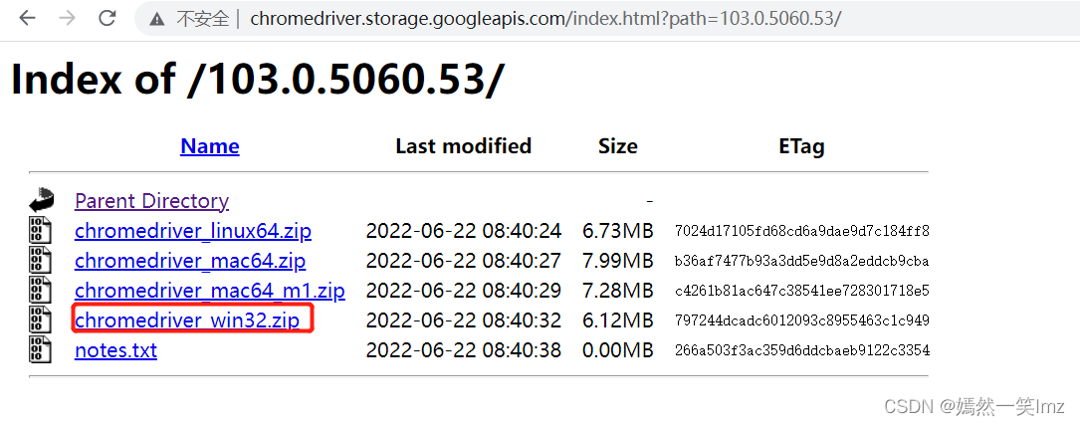Click the not-secure warning triangle icon
This screenshot has width=1080, height=426.
157,19
